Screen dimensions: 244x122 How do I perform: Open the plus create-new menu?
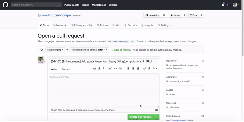(x=228, y=5)
